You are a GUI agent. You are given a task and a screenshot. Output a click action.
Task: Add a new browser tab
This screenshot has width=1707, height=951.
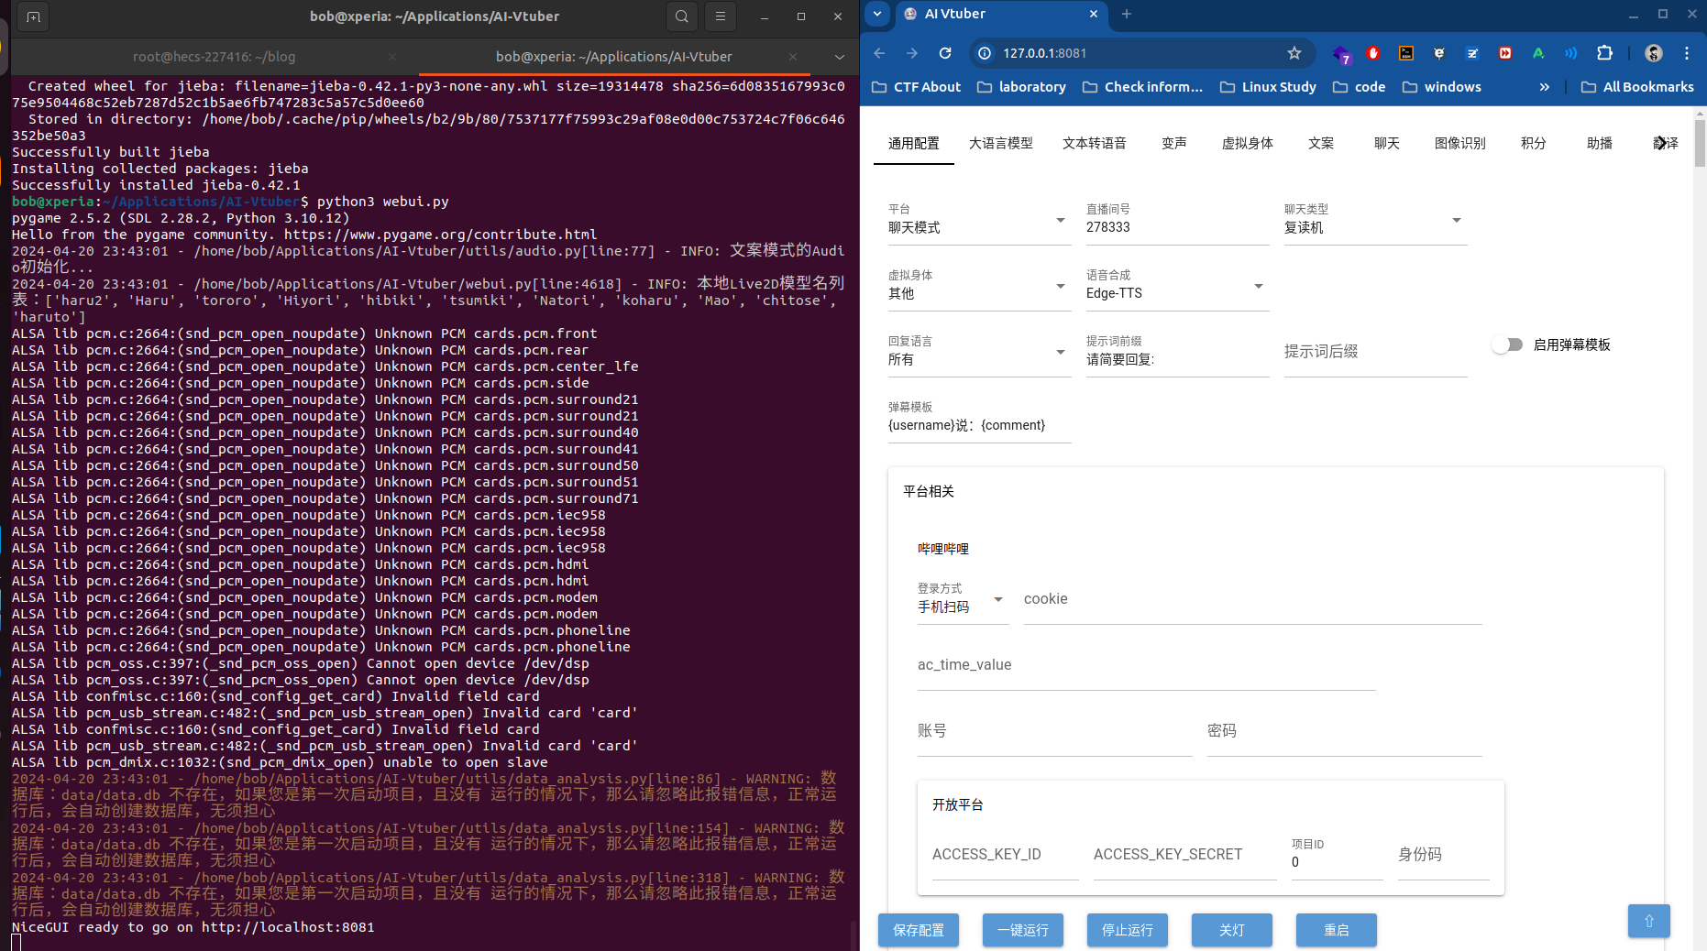pos(1127,14)
